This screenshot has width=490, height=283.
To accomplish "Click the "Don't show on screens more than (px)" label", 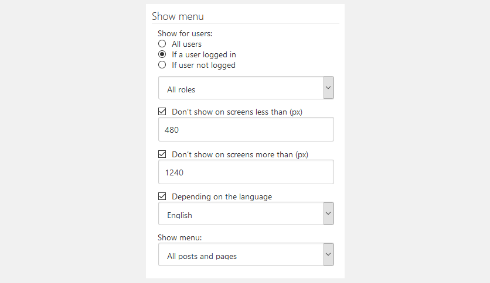I will click(x=240, y=154).
